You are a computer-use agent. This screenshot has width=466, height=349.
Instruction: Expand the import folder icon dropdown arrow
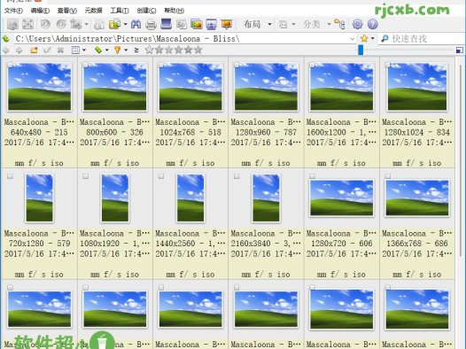[x=125, y=24]
